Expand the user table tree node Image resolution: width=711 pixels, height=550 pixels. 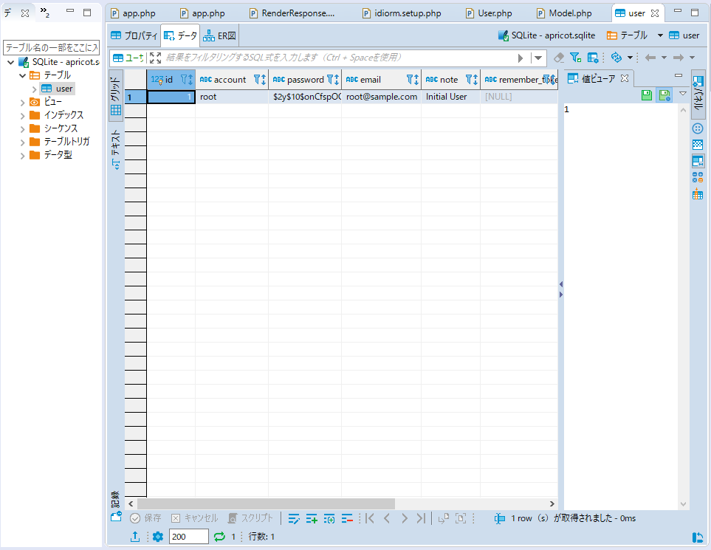click(x=34, y=89)
